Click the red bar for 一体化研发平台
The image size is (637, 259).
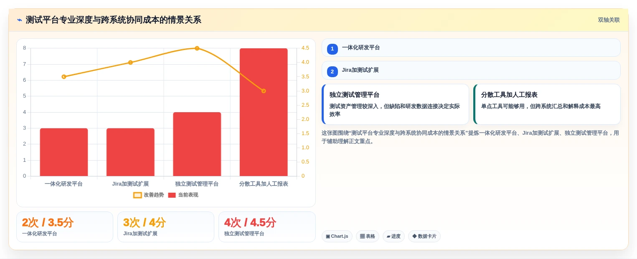click(64, 152)
